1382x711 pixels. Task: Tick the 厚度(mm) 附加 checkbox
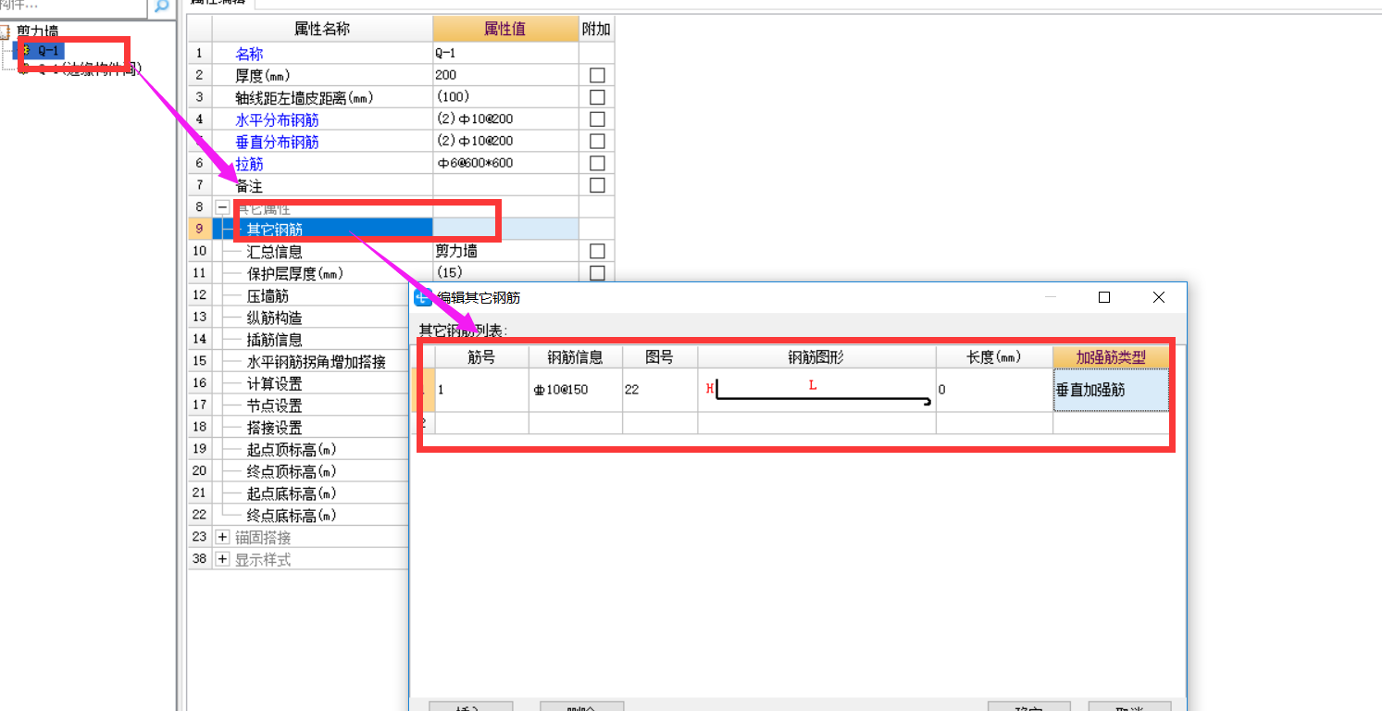coord(597,75)
